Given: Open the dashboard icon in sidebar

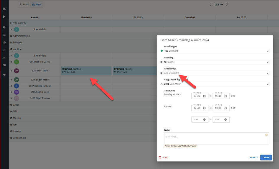Looking at the screenshot, I should pos(4,9).
